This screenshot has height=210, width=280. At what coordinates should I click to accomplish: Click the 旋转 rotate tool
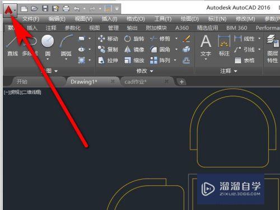[134, 39]
